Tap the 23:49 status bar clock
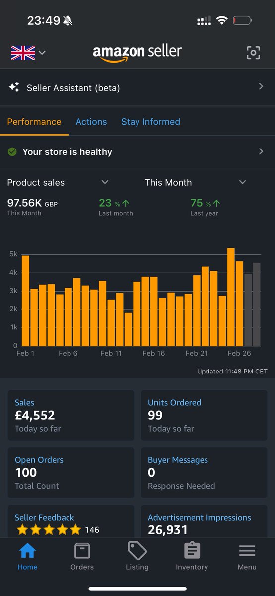This screenshot has width=275, height=596. pos(44,21)
